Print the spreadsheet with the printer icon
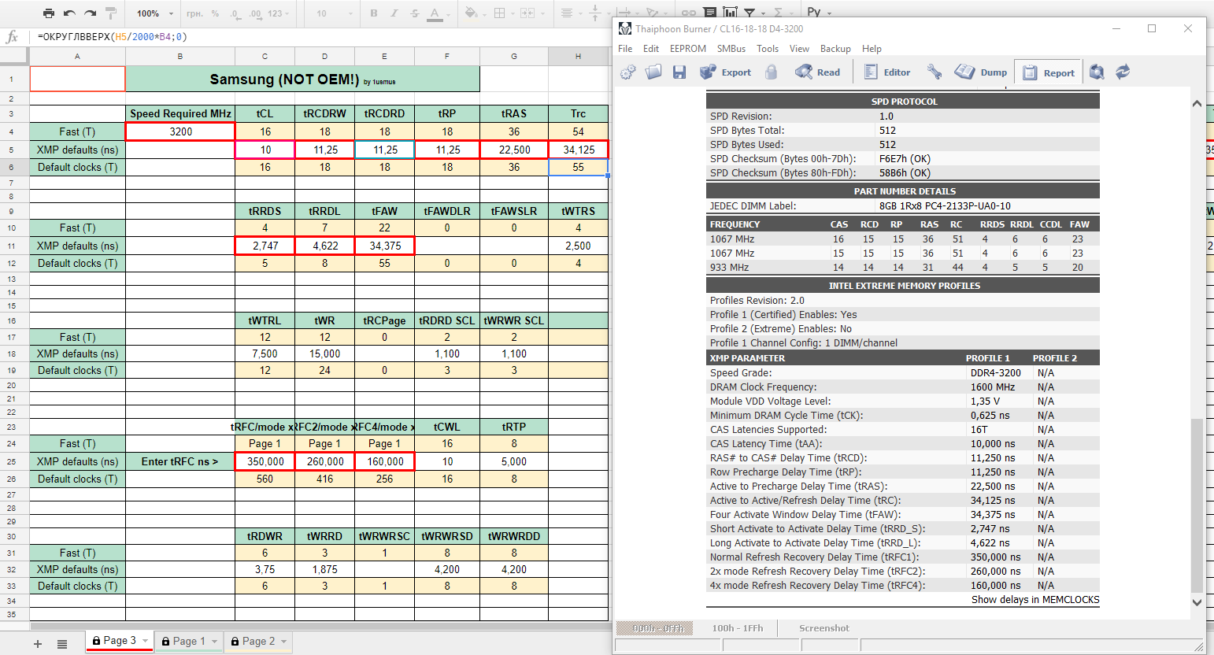 49,13
